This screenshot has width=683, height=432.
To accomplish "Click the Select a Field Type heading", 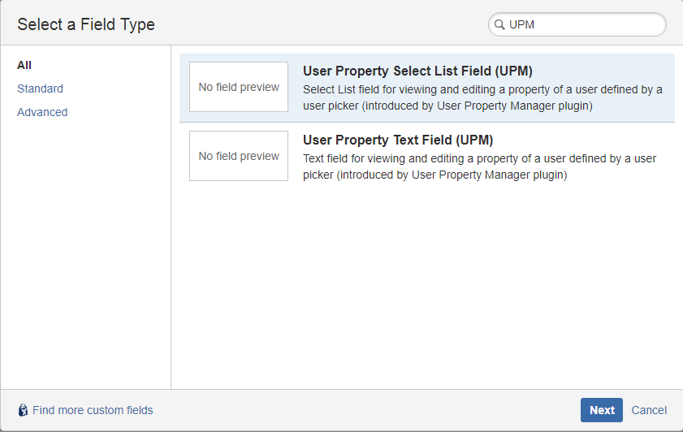I will click(86, 24).
